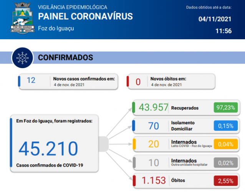Select the PAINEL CORONAVÍRUS title

click(85, 17)
